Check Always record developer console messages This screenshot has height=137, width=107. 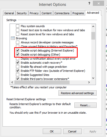18,42
